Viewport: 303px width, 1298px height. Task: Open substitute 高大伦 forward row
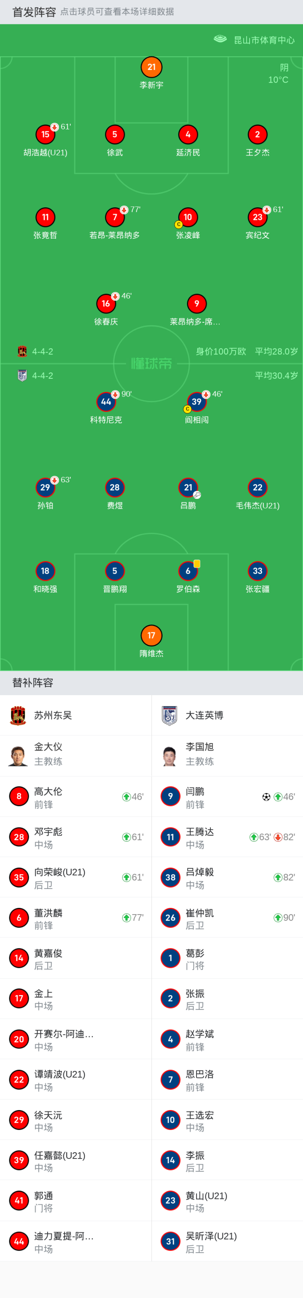pyautogui.click(x=75, y=797)
